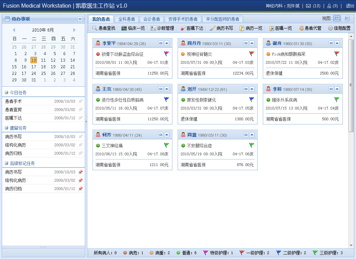Collapse the 遗留任务 section
The image size is (356, 259).
(x=7, y=128)
